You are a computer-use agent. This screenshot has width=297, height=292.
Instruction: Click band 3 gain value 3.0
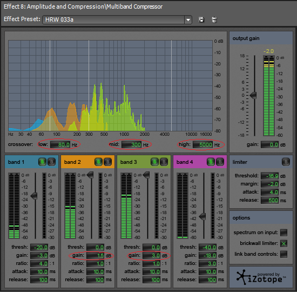(x=151, y=256)
